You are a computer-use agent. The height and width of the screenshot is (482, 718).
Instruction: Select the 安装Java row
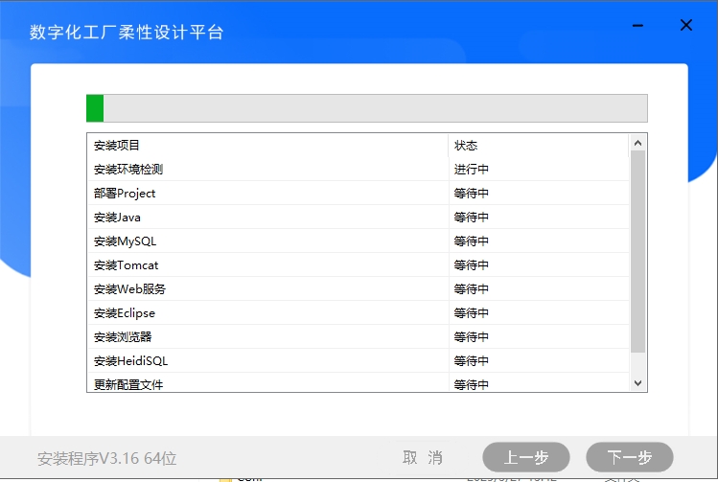359,217
